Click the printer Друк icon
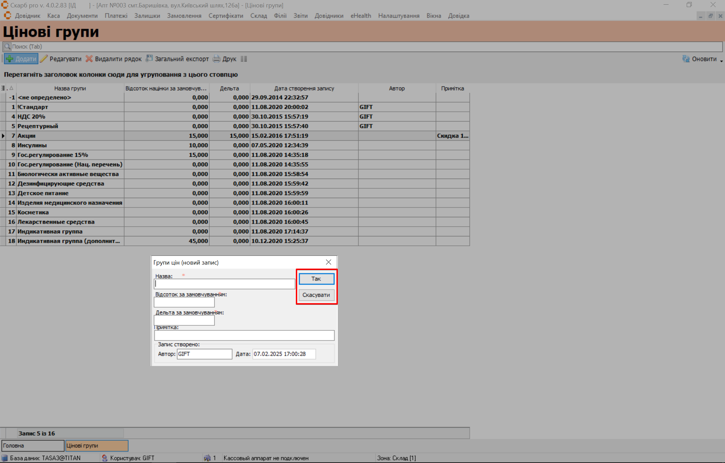Image resolution: width=725 pixels, height=463 pixels. [x=217, y=59]
